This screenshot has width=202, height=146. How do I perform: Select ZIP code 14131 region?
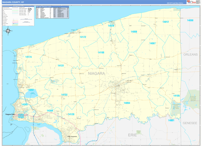61,65
